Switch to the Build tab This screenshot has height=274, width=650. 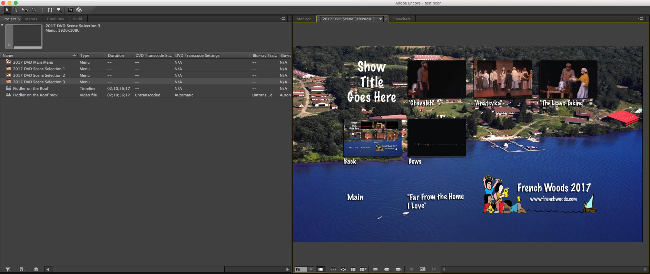(x=78, y=19)
